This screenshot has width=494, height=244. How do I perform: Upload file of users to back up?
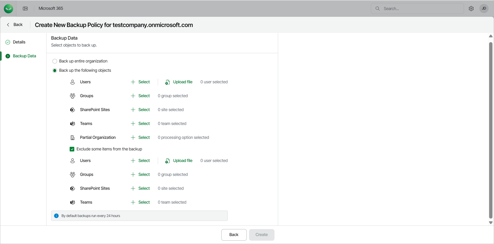[179, 82]
